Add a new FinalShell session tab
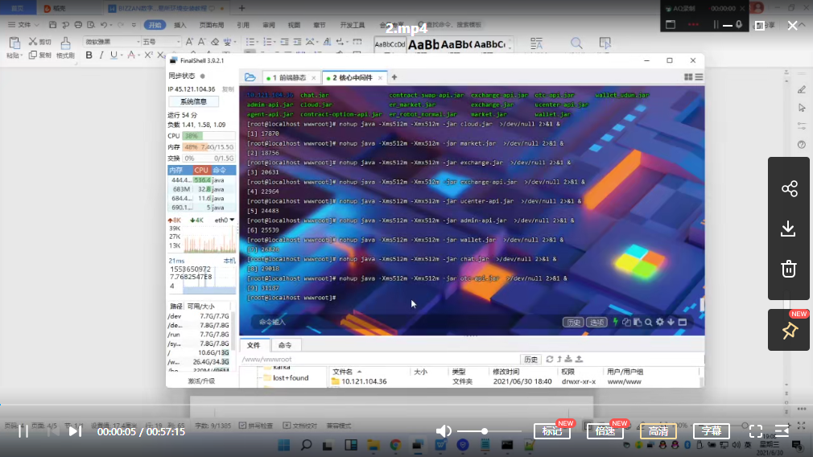 tap(394, 77)
